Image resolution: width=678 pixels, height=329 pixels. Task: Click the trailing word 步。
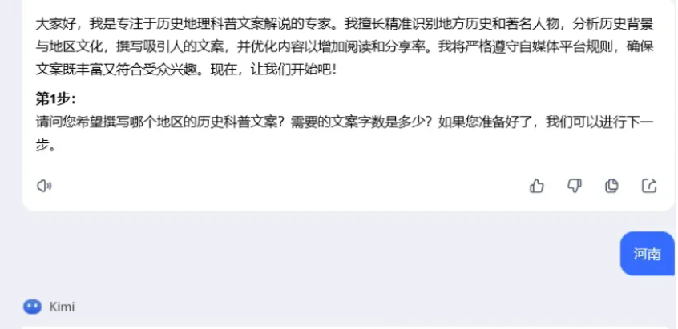pyautogui.click(x=46, y=146)
